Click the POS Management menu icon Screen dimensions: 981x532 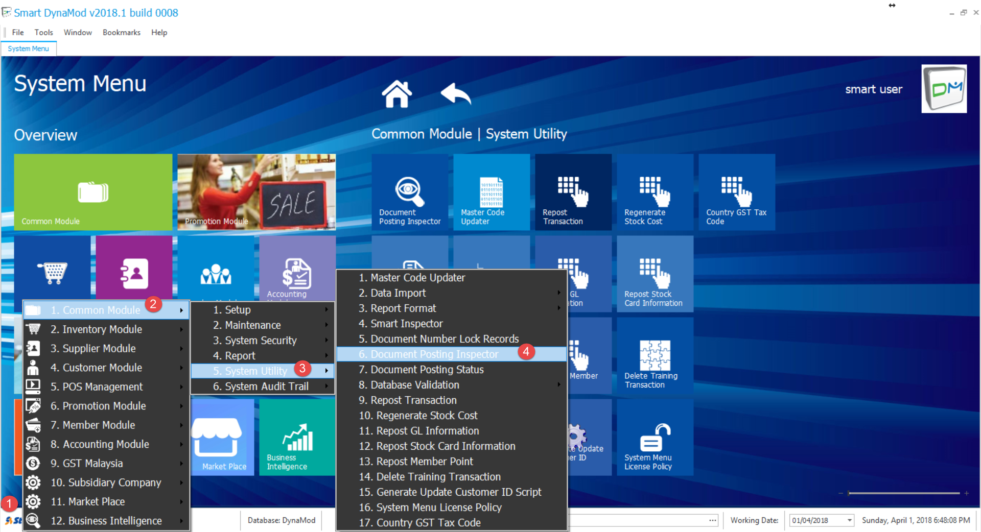point(33,386)
